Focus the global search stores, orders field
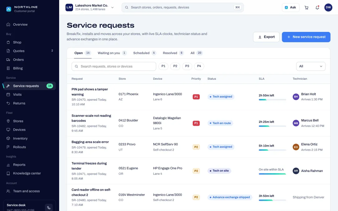 click(182, 8)
